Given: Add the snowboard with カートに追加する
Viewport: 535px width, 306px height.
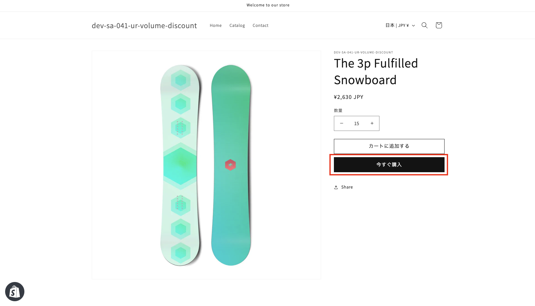Looking at the screenshot, I should click(x=389, y=146).
